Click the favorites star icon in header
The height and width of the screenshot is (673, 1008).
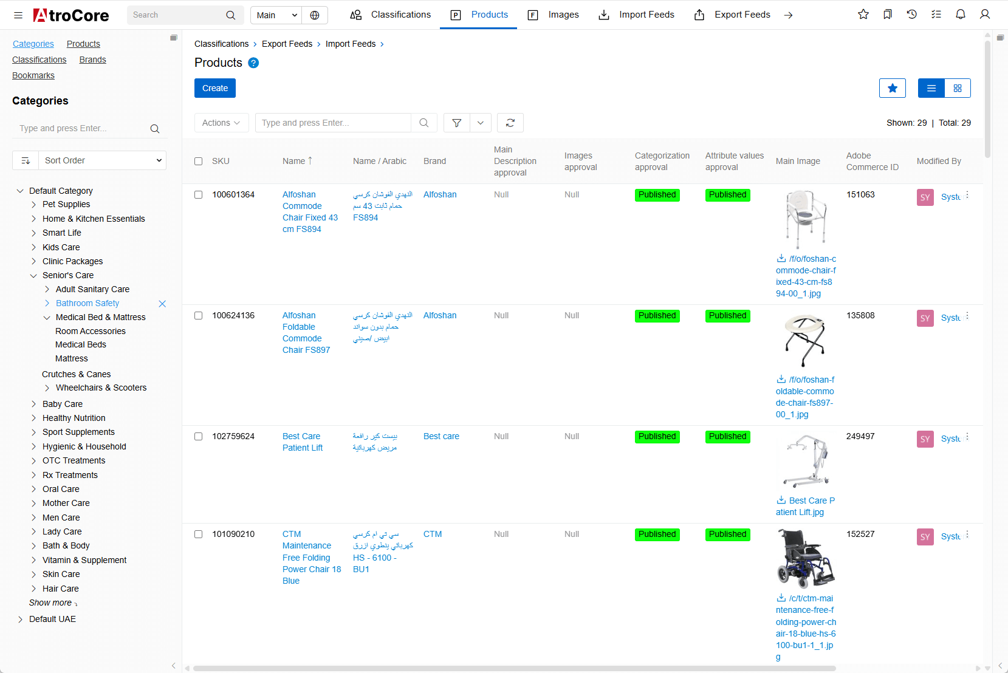[x=863, y=15]
